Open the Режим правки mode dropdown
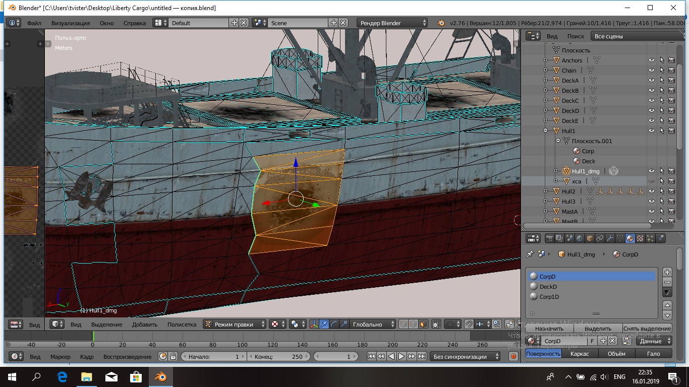Image resolution: width=689 pixels, height=387 pixels. [235, 325]
